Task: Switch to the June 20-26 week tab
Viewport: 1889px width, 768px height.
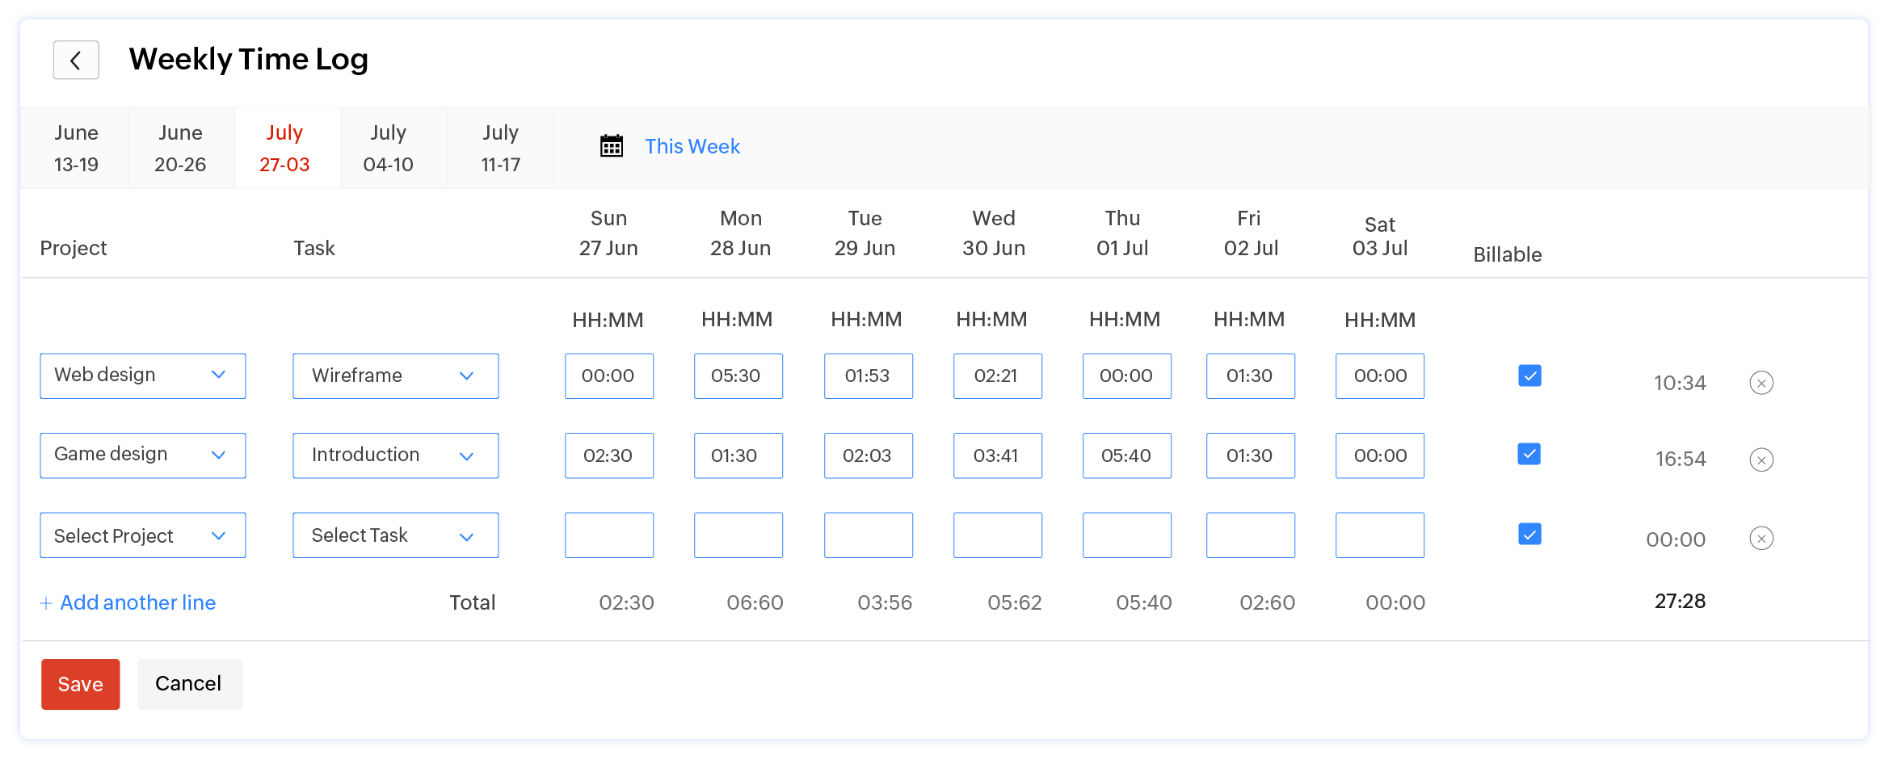Action: (181, 148)
